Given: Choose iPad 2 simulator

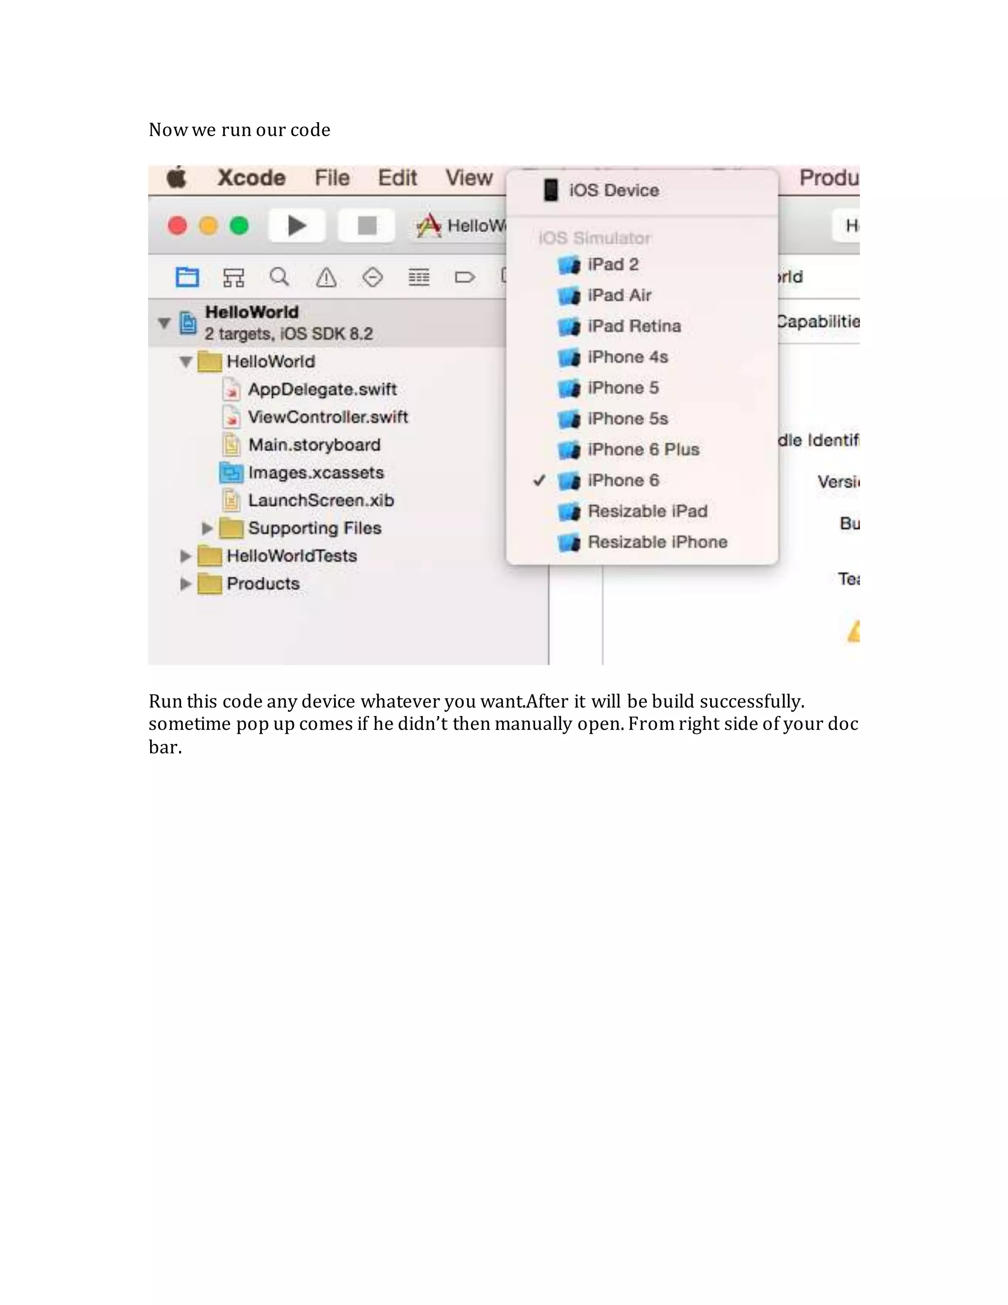Looking at the screenshot, I should 642,265.
